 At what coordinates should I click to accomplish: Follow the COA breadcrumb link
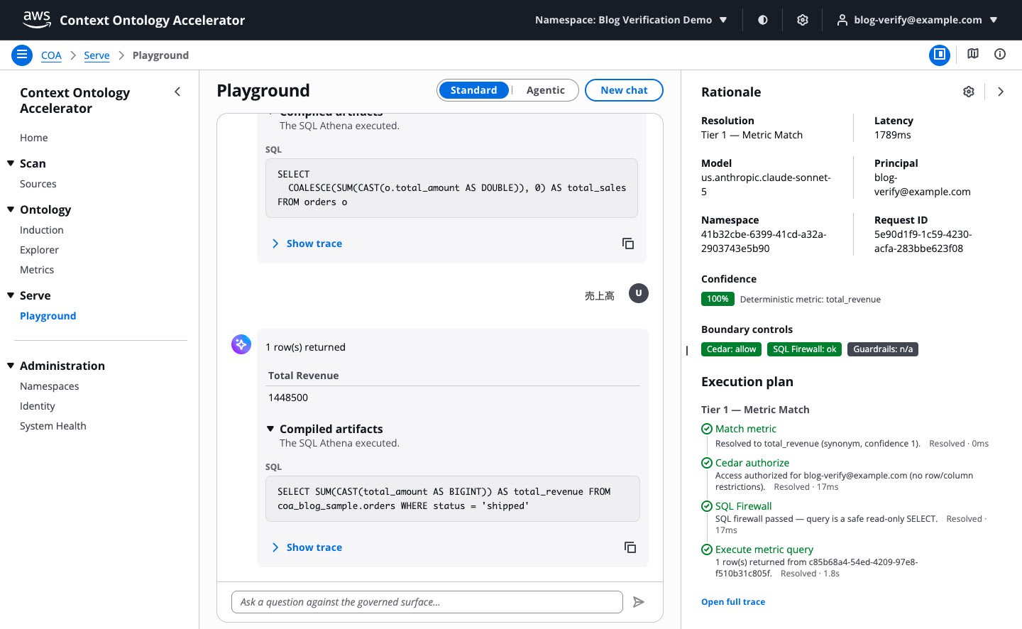tap(51, 55)
